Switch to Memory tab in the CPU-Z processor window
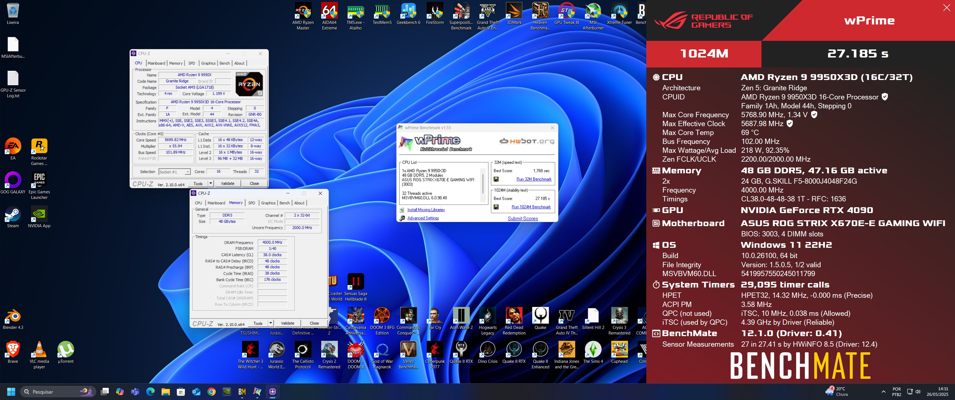The width and height of the screenshot is (955, 400). pyautogui.click(x=176, y=63)
